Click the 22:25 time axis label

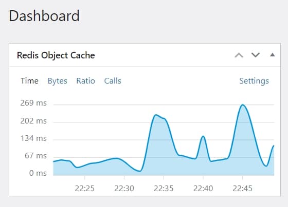click(x=85, y=189)
